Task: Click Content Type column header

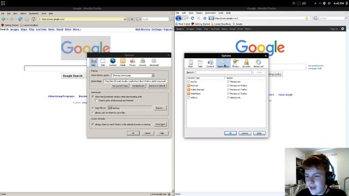Action: coord(206,78)
